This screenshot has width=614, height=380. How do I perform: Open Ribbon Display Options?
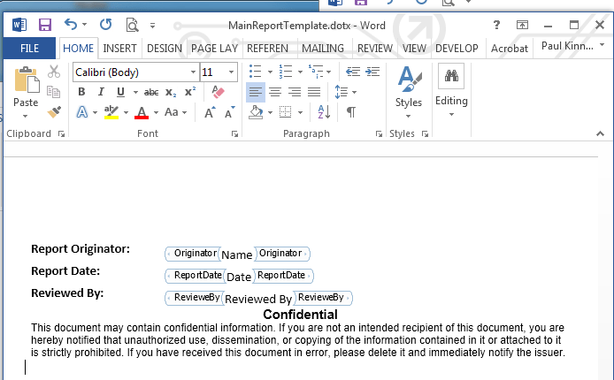point(522,25)
